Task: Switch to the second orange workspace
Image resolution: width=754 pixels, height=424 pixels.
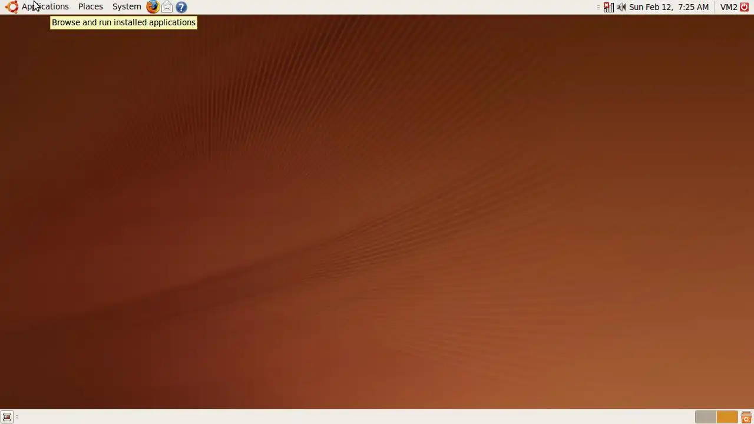Action: (x=727, y=417)
